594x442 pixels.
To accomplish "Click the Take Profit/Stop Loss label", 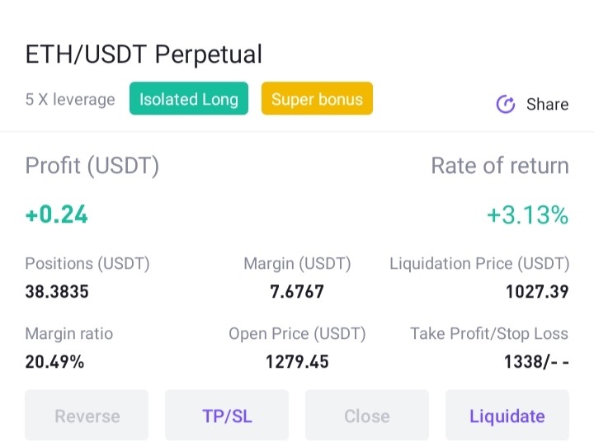I will click(x=489, y=334).
